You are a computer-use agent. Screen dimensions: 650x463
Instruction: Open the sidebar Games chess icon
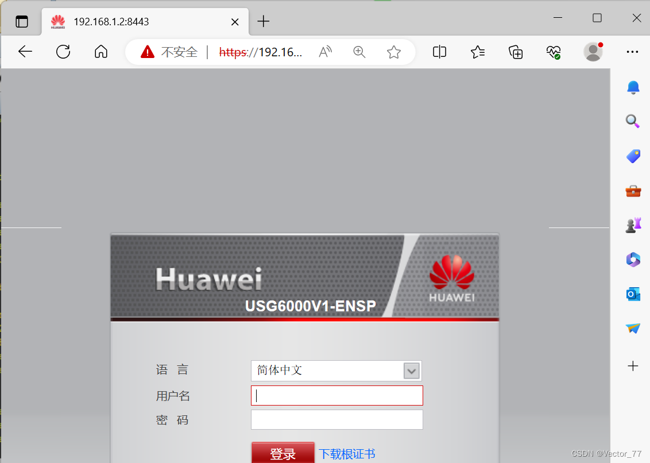(x=633, y=225)
